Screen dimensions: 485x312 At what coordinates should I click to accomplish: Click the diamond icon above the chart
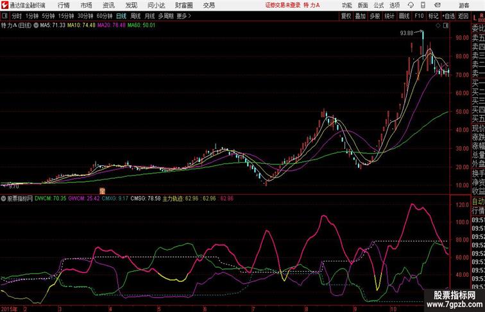coord(437,26)
